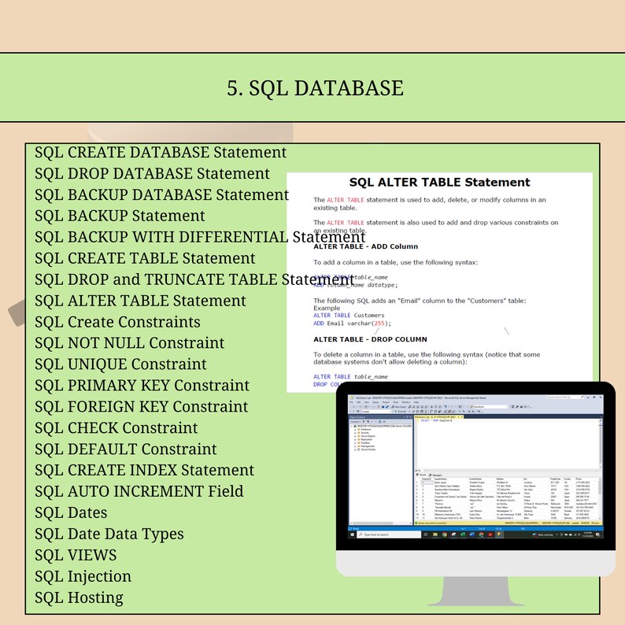
Task: Click the 'SQL Dates' line
Action: point(71,512)
